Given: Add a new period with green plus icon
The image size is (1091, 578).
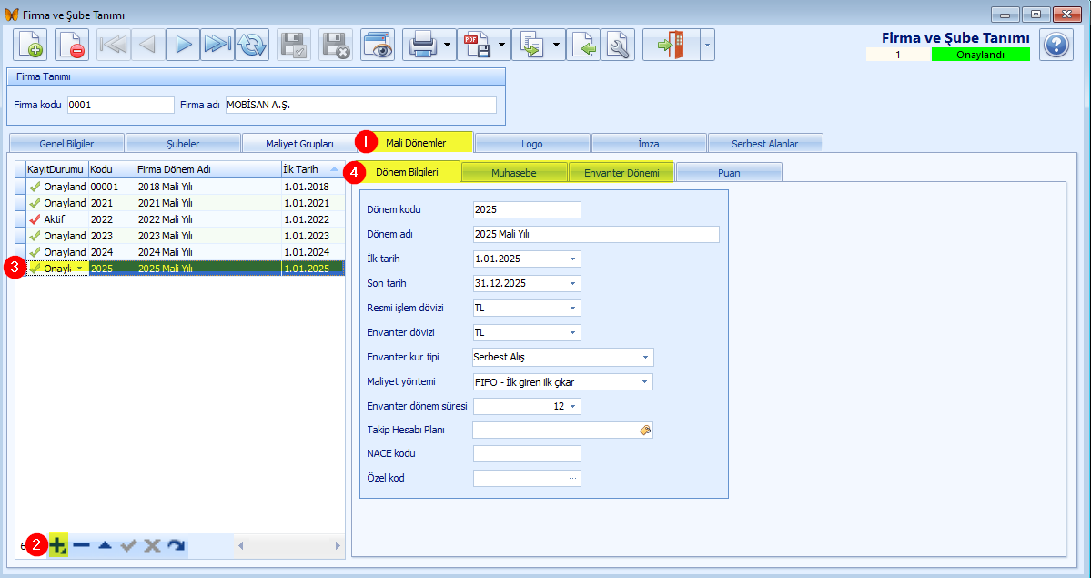Looking at the screenshot, I should [x=58, y=545].
